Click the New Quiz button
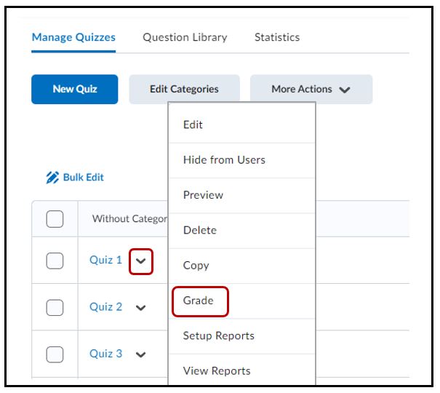440x393 pixels. (75, 90)
